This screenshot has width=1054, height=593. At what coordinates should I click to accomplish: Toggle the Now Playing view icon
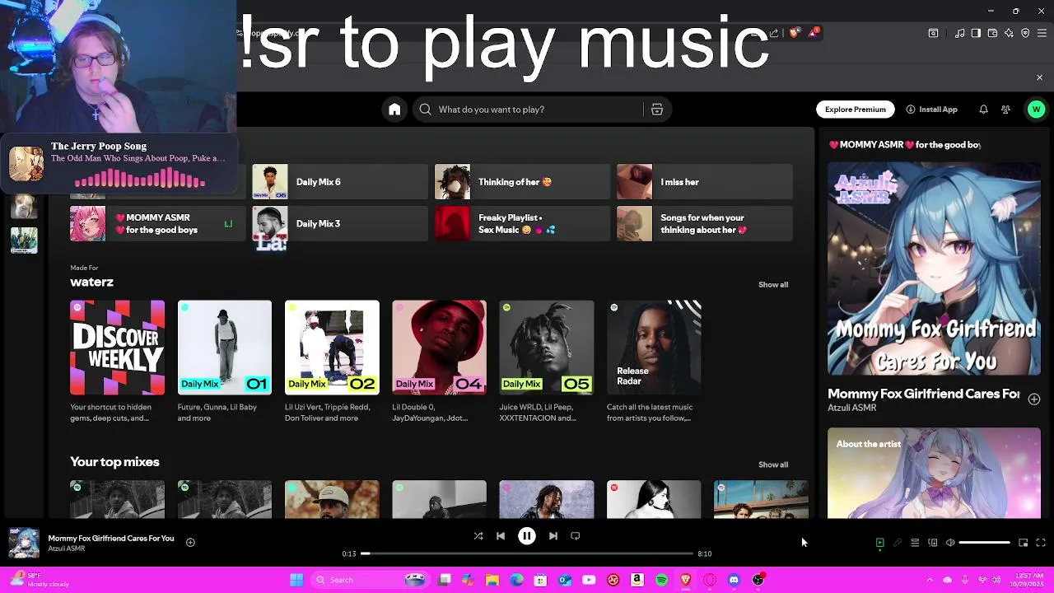point(879,543)
